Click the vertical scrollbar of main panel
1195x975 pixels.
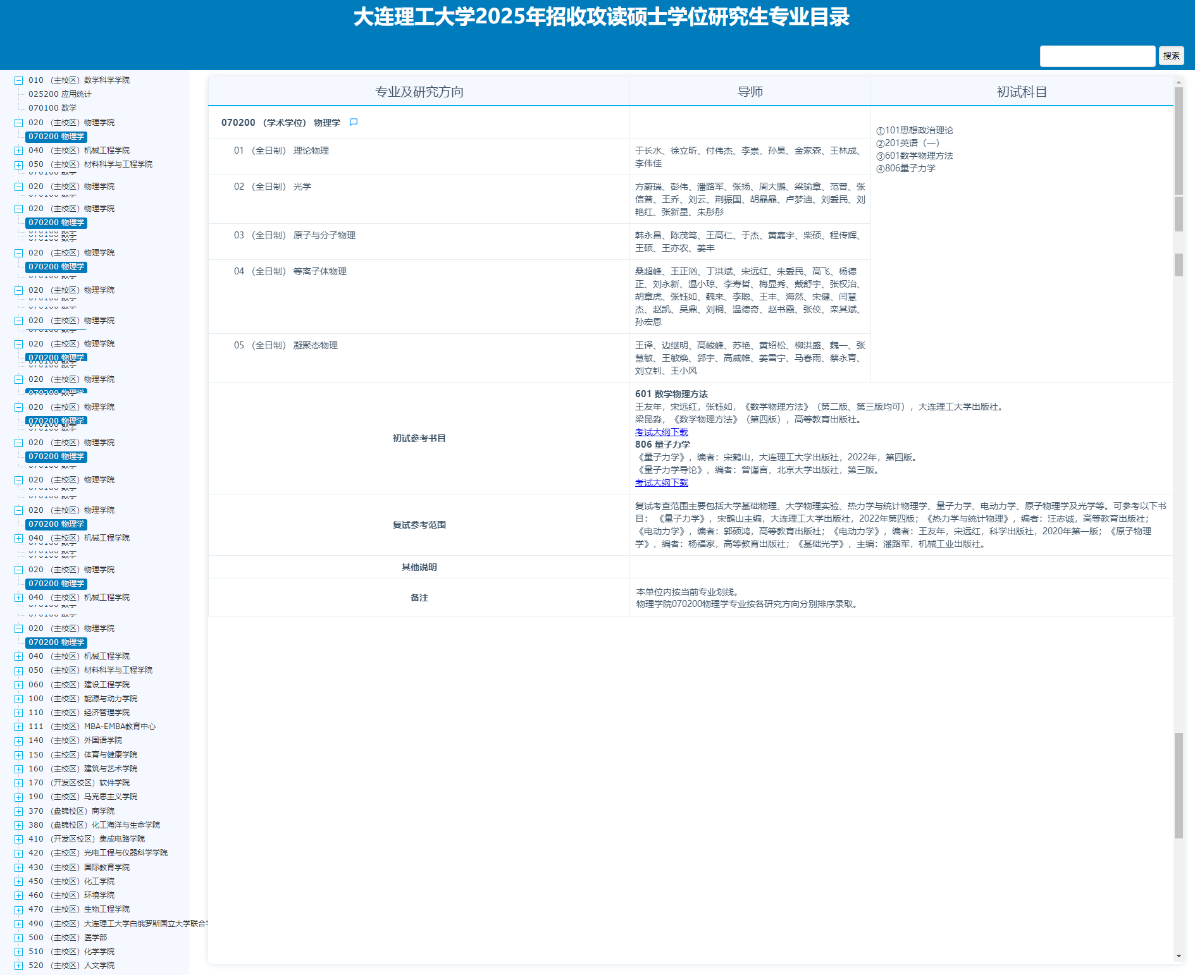[x=1179, y=518]
